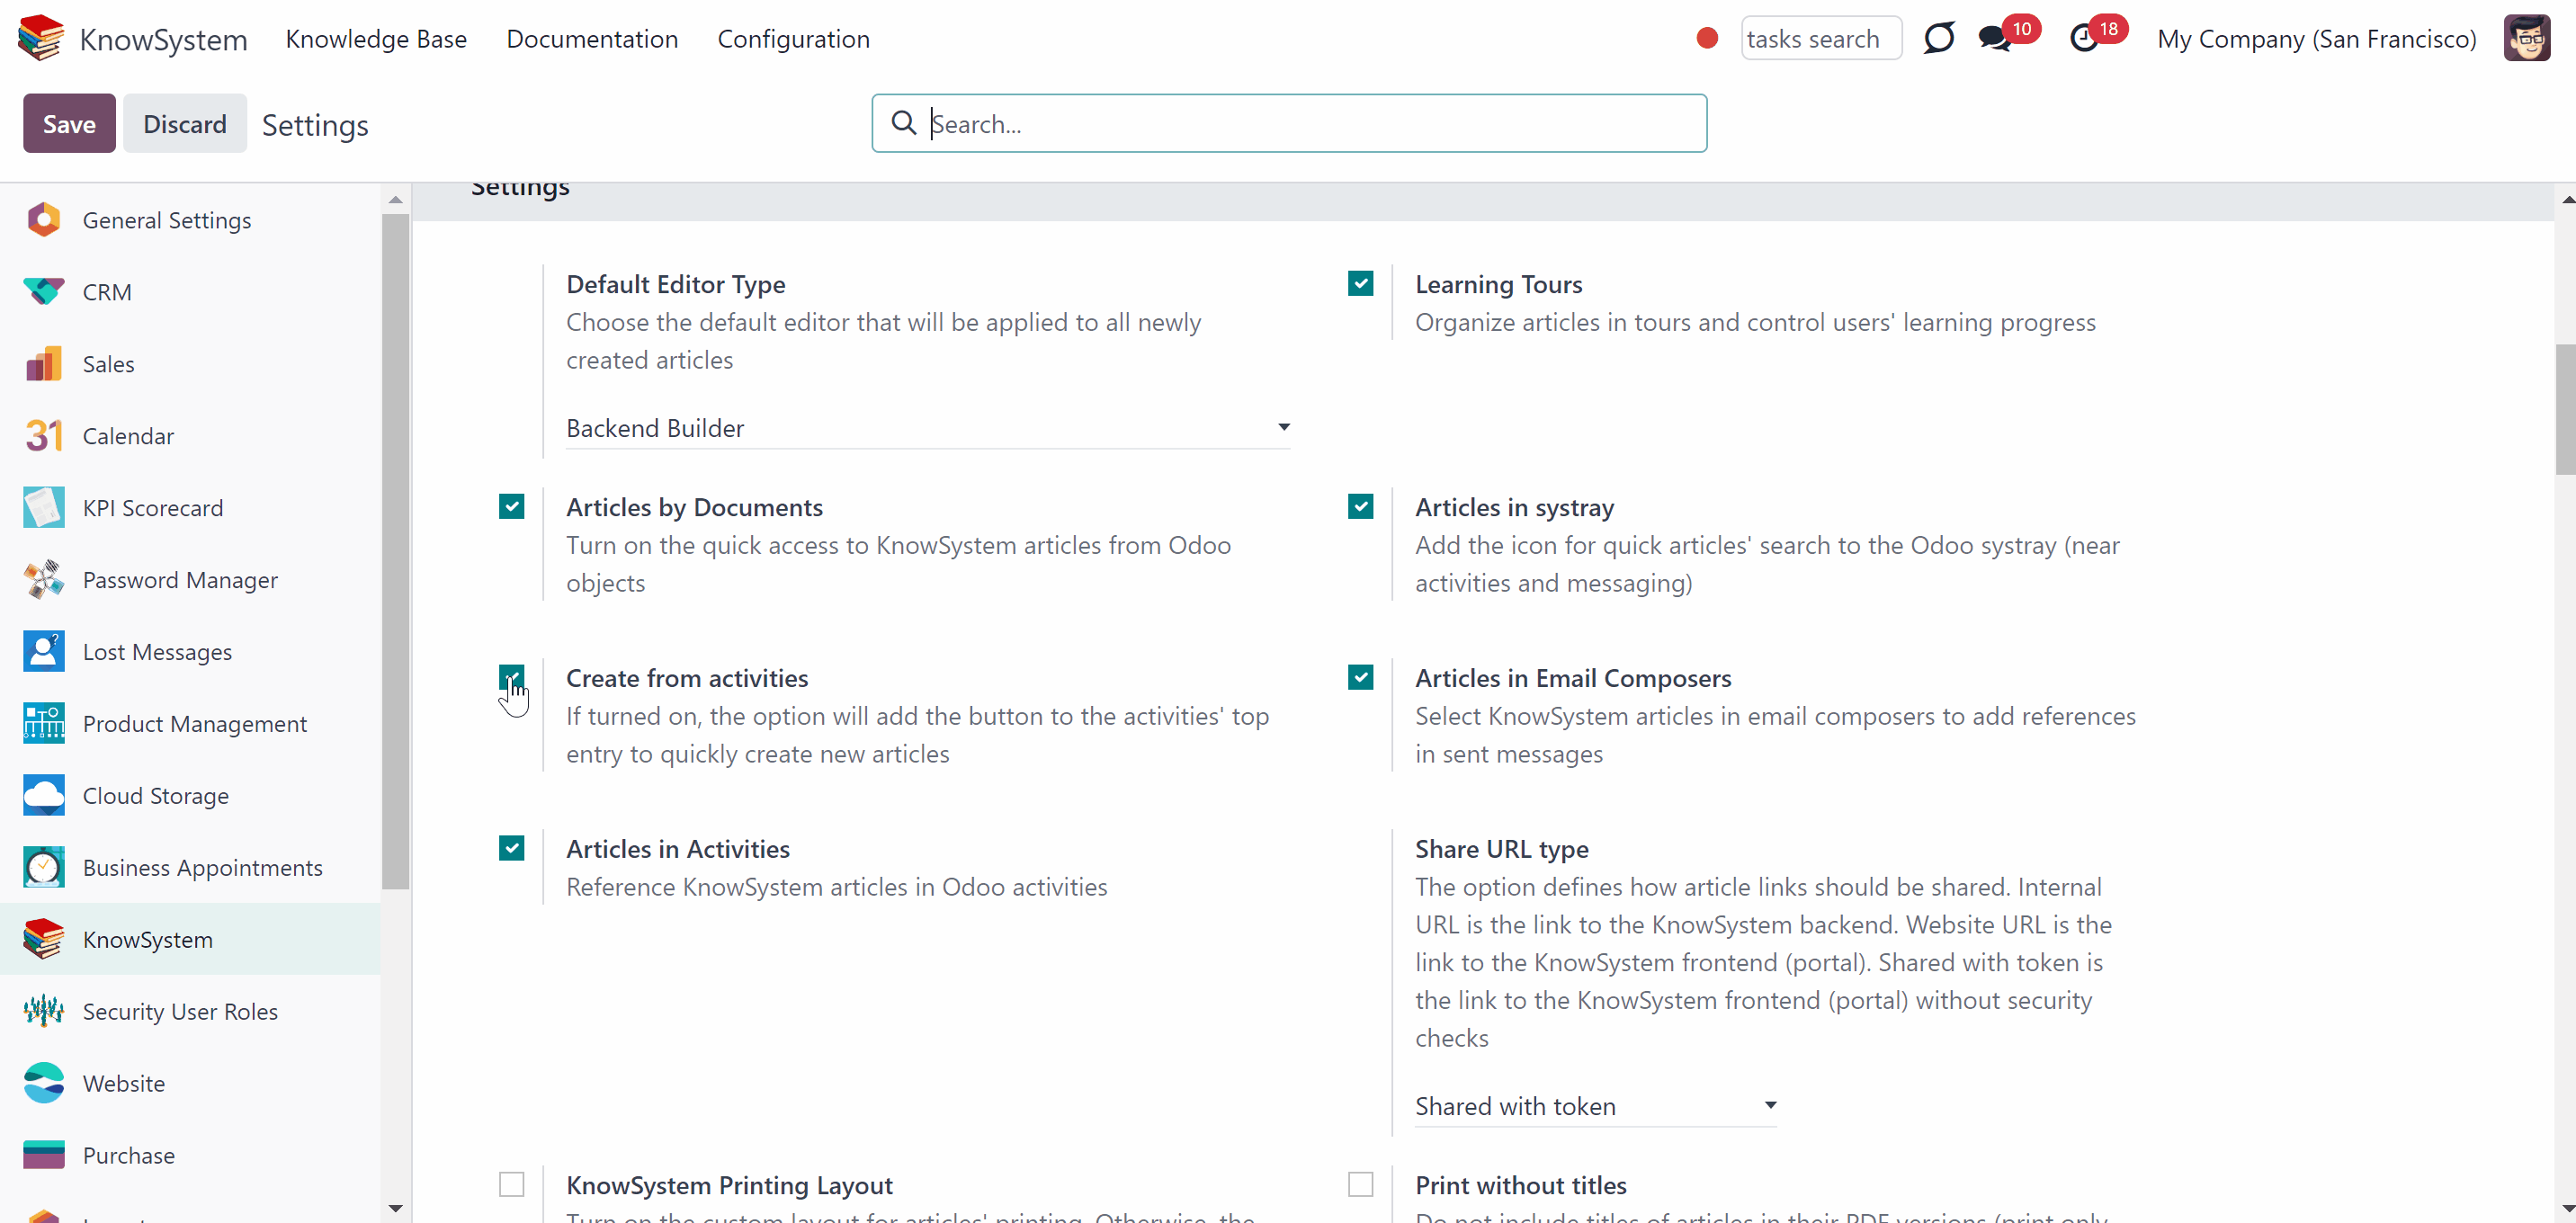Click the Learning Tours label
Viewport: 2576px width, 1223px height.
pos(1498,284)
